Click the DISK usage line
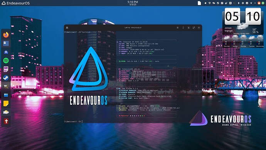 pos(139,61)
